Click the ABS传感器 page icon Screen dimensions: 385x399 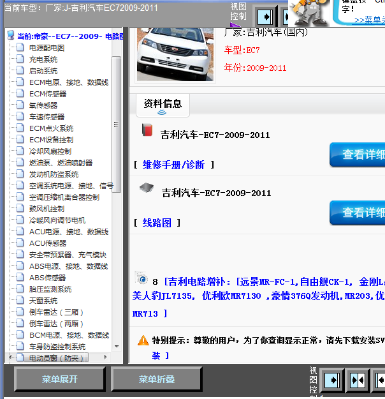pyautogui.click(x=20, y=277)
